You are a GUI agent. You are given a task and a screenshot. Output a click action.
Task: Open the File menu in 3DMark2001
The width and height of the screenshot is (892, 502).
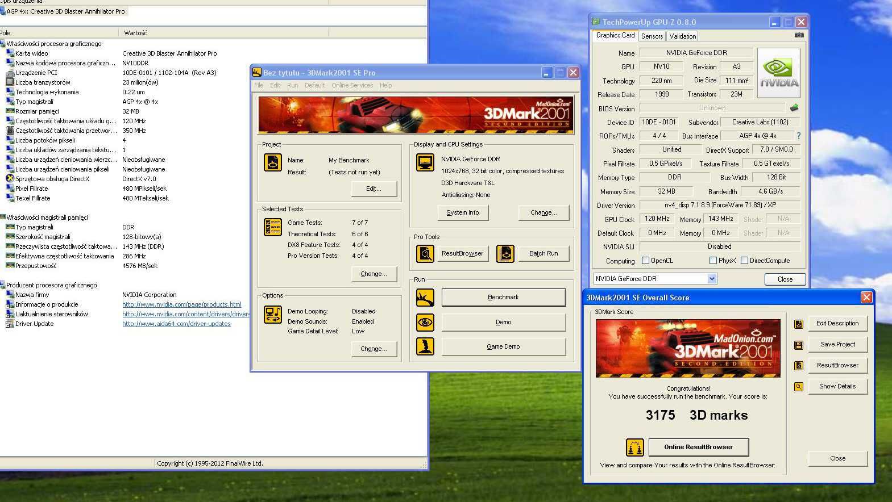pos(259,85)
